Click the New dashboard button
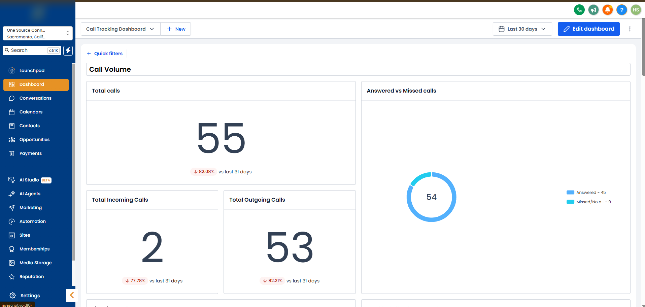645x307 pixels. (x=176, y=29)
